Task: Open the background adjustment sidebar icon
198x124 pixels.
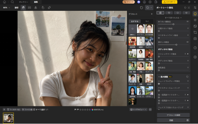Action: 195,26
